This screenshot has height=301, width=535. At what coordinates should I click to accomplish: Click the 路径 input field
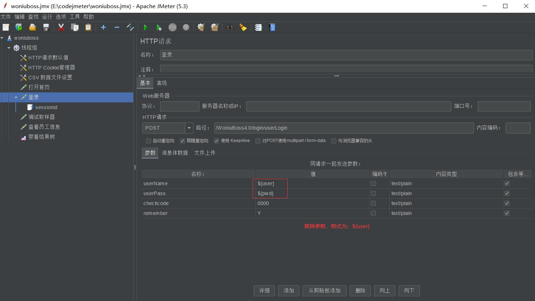pos(344,128)
